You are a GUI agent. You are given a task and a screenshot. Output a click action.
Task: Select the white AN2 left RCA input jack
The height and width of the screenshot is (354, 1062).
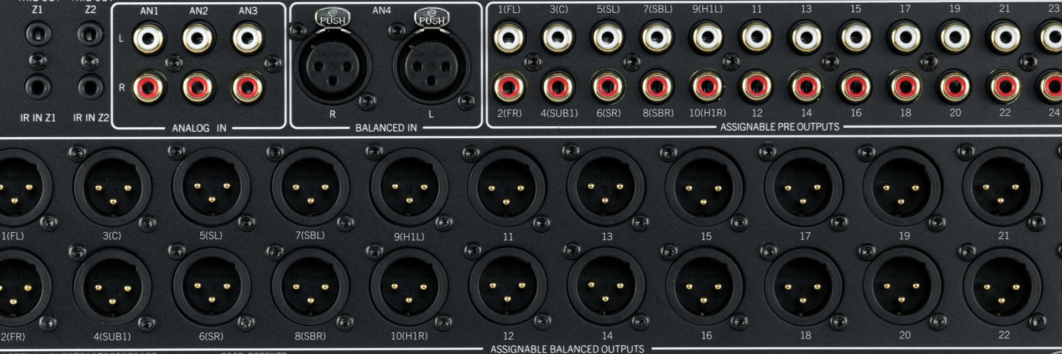pos(198,39)
